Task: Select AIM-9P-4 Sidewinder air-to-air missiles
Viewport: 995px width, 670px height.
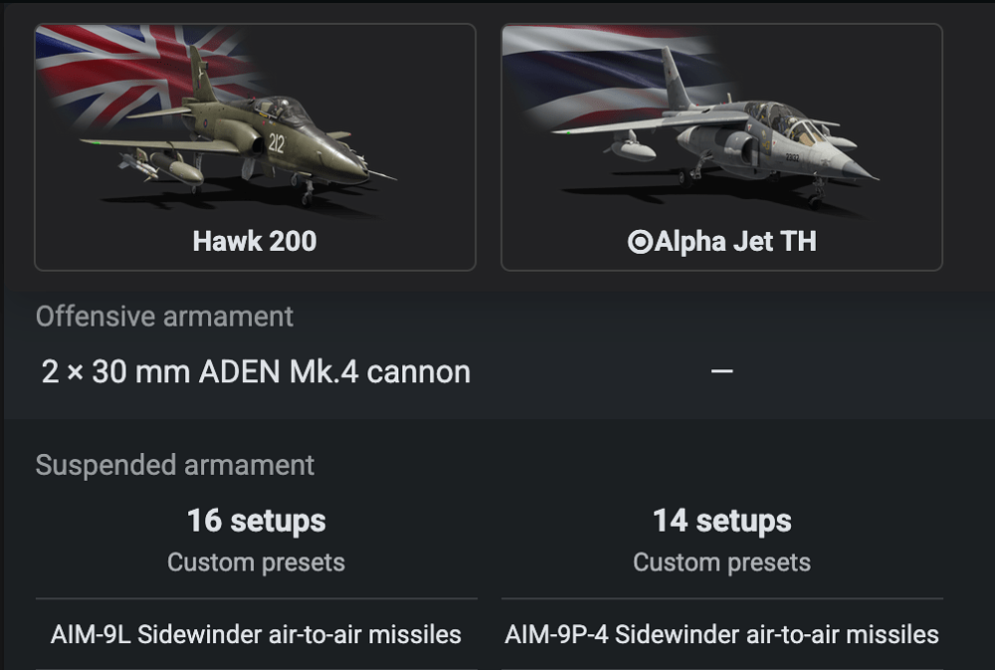Action: 722,634
